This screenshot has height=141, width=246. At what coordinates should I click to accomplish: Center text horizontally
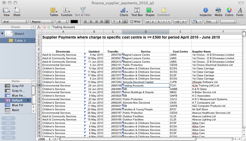(x=91, y=22)
